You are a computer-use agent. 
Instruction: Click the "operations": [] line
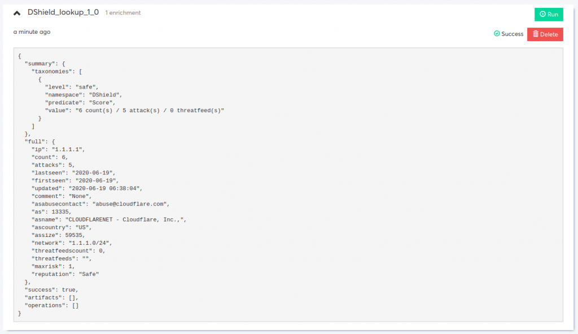(51, 305)
